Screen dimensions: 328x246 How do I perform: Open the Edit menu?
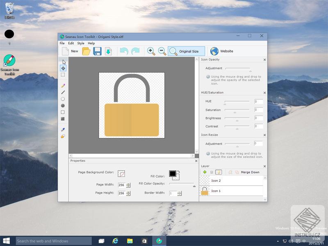click(x=71, y=43)
